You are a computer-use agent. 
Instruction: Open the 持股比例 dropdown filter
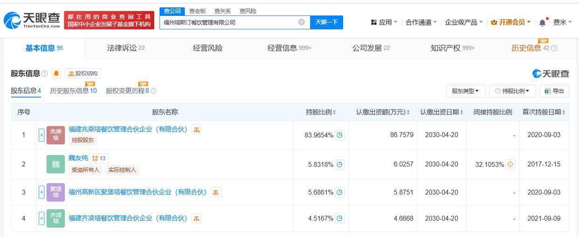tap(512, 91)
